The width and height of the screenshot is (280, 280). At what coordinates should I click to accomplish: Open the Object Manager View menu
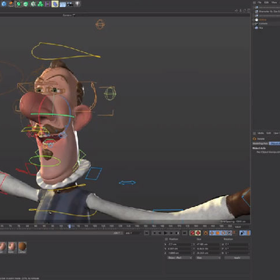point(274,2)
